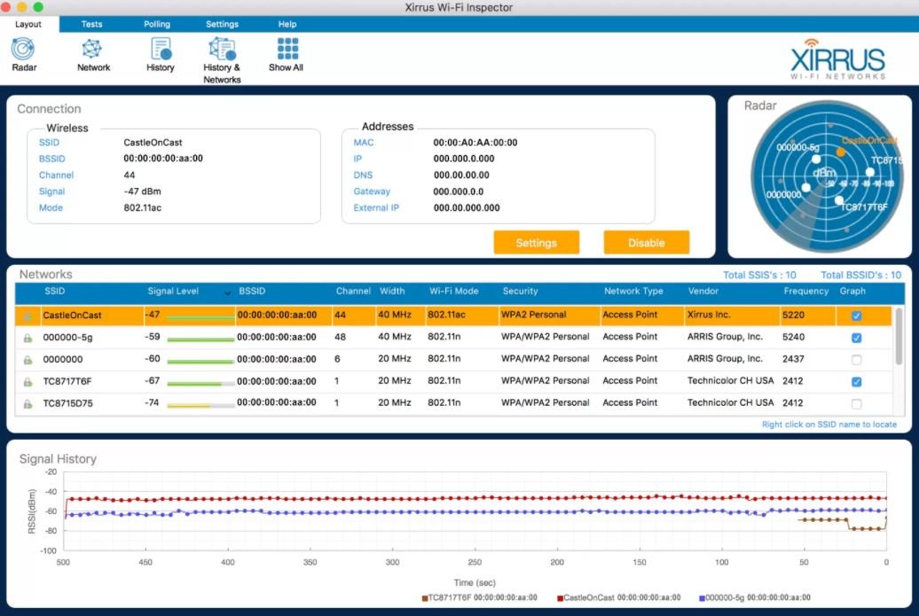The width and height of the screenshot is (919, 616).
Task: Click the TC8715D75 yellow signal bar
Action: 200,405
